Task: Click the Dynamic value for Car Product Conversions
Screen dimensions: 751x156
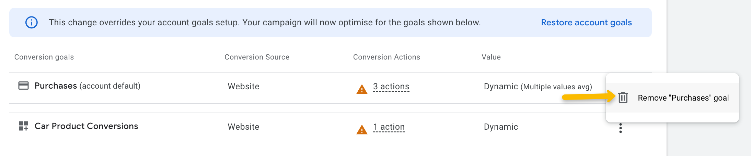Action: [x=501, y=127]
